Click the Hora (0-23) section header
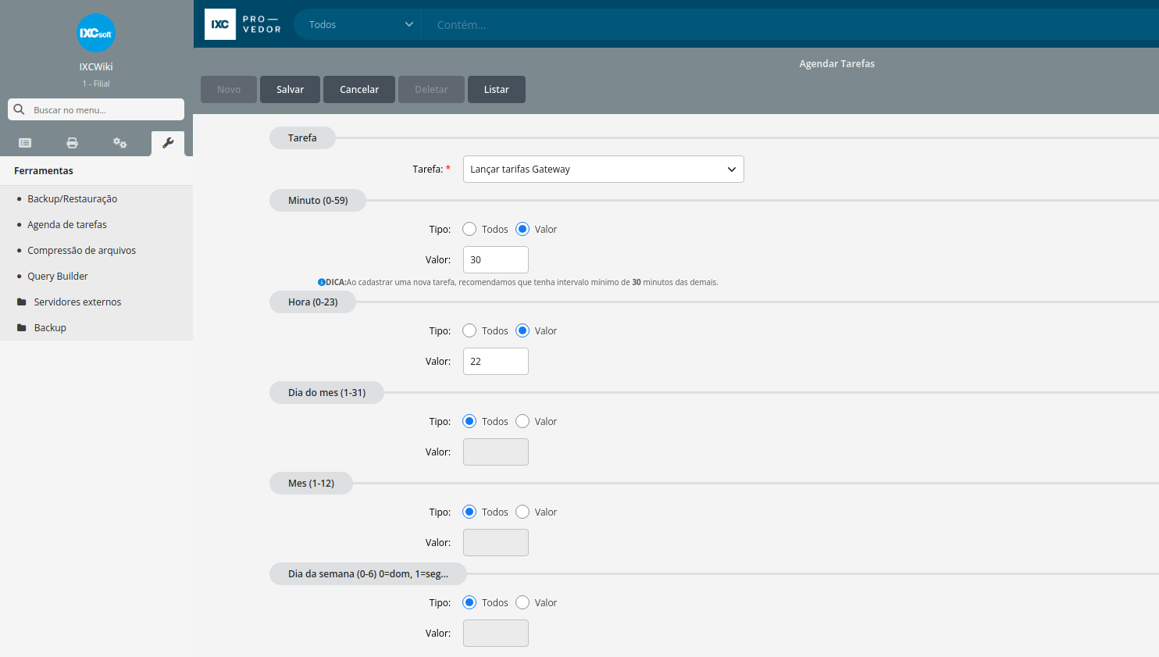The height and width of the screenshot is (657, 1159). pos(312,302)
